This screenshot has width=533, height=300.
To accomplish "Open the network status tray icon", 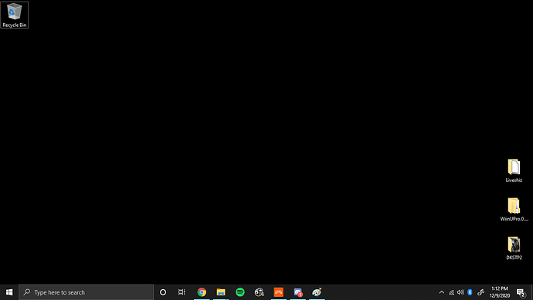I will tap(451, 292).
